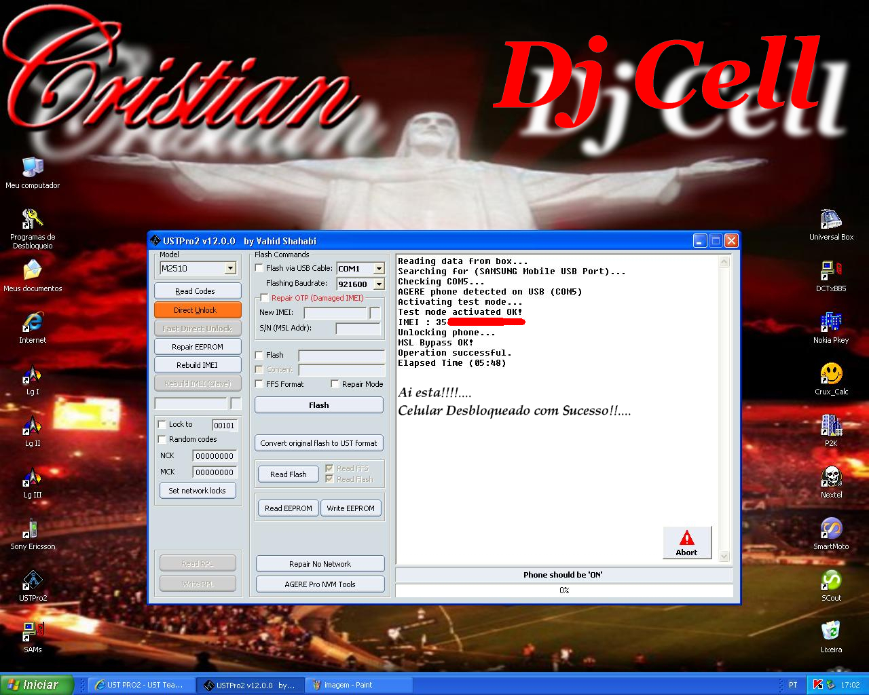869x695 pixels.
Task: Click Read EEPROM button
Action: click(289, 508)
